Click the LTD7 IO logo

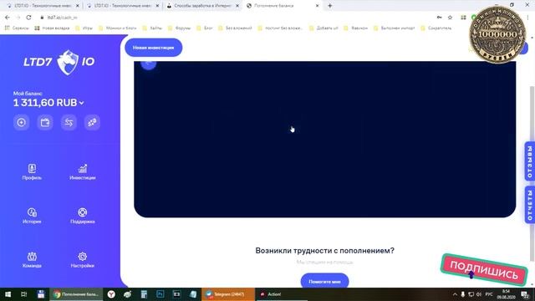59,62
